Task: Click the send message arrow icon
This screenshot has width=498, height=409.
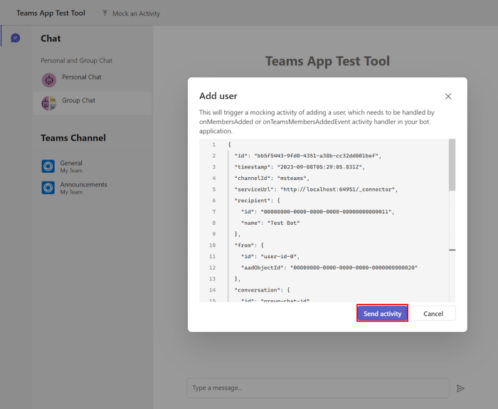Action: 460,388
